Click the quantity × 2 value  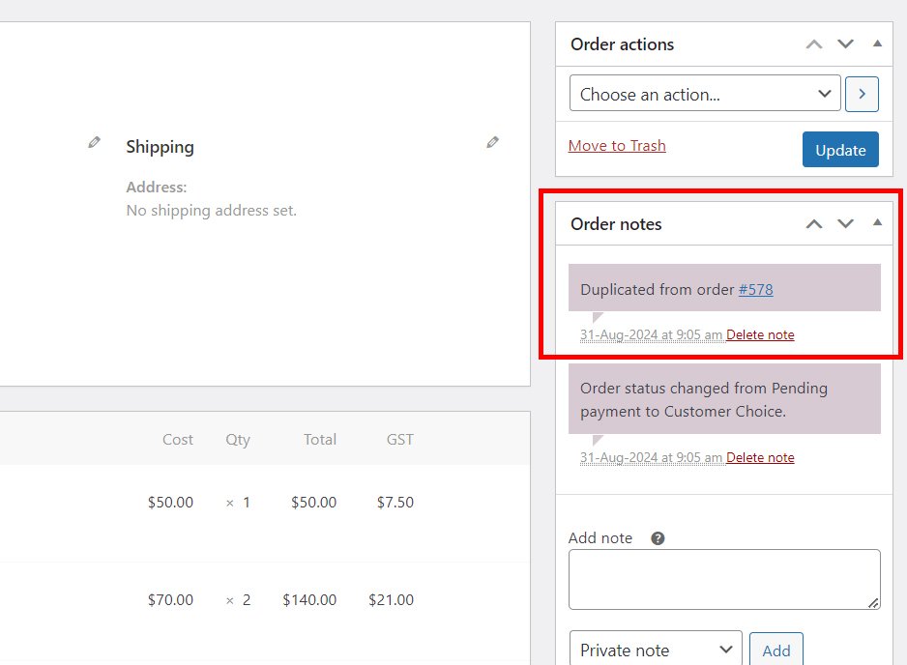coord(238,599)
